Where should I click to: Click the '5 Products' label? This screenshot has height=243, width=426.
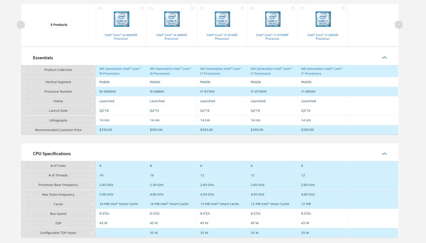click(59, 25)
